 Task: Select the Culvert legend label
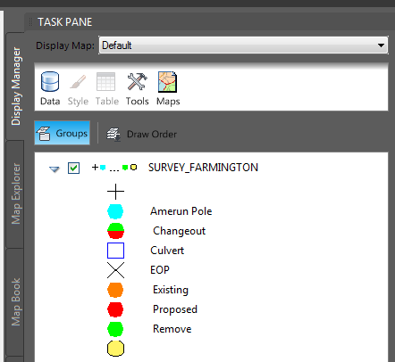(x=167, y=251)
